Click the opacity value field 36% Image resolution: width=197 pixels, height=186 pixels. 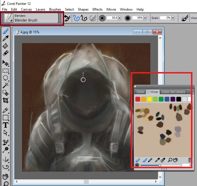(138, 18)
